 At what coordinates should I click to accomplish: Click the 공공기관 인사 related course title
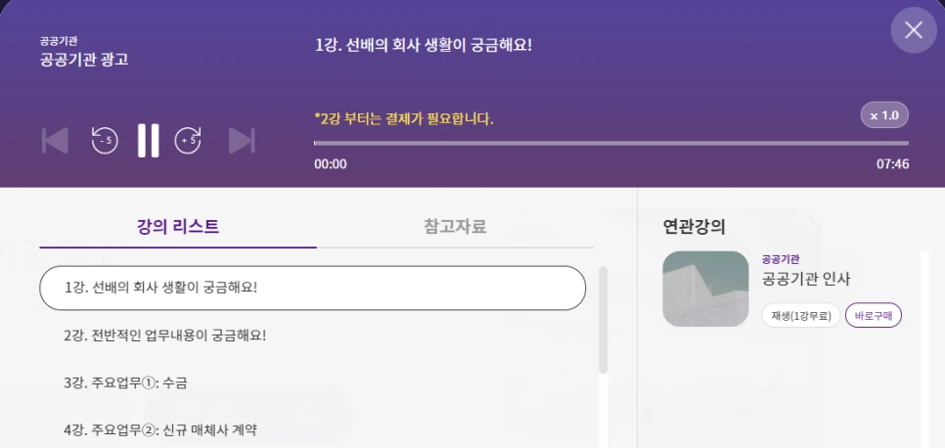806,279
